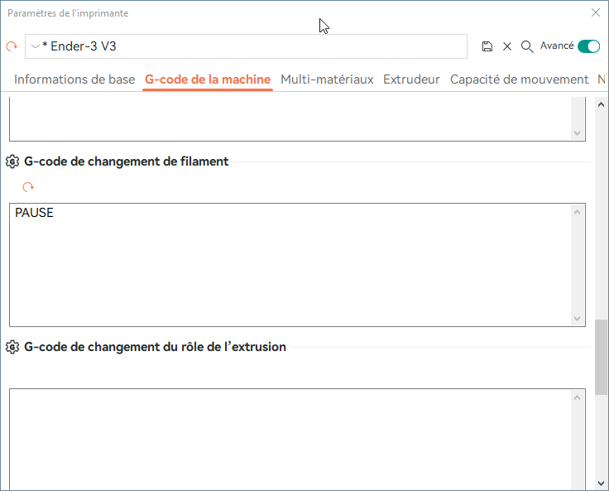The height and width of the screenshot is (491, 609).
Task: Click the empty extrusion role G-code field
Action: [290, 439]
